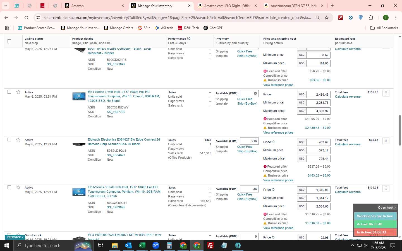Favorite the Elo I-Series 3 Slate listing star

click(x=18, y=187)
